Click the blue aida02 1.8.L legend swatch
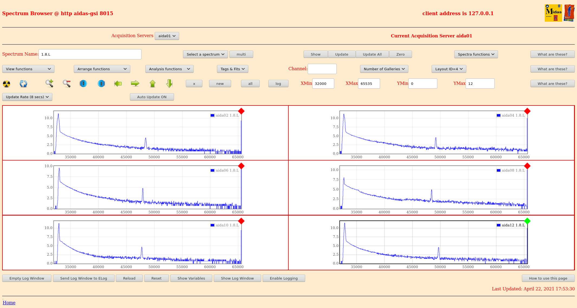The image size is (577, 308). click(x=213, y=116)
